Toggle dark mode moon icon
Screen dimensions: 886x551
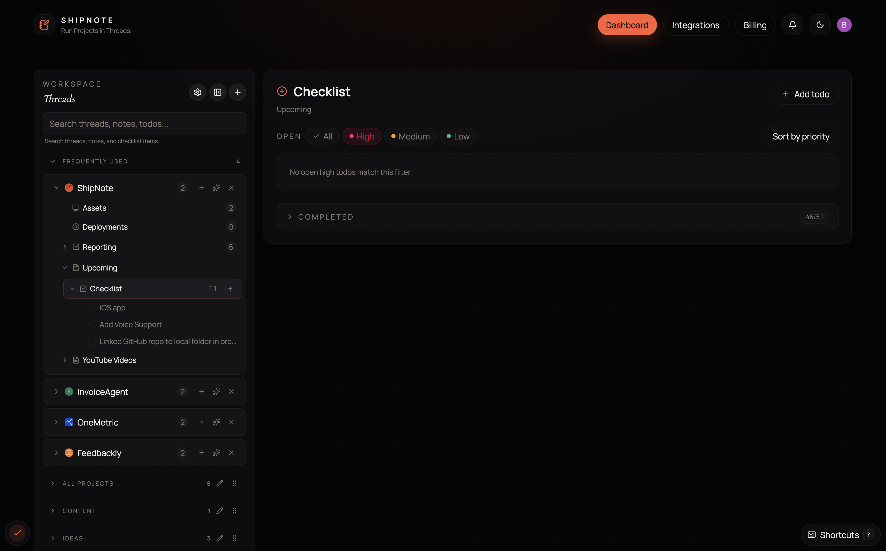tap(820, 25)
